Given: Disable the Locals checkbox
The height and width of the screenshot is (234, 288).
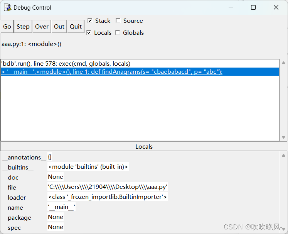Looking at the screenshot, I should tap(89, 32).
